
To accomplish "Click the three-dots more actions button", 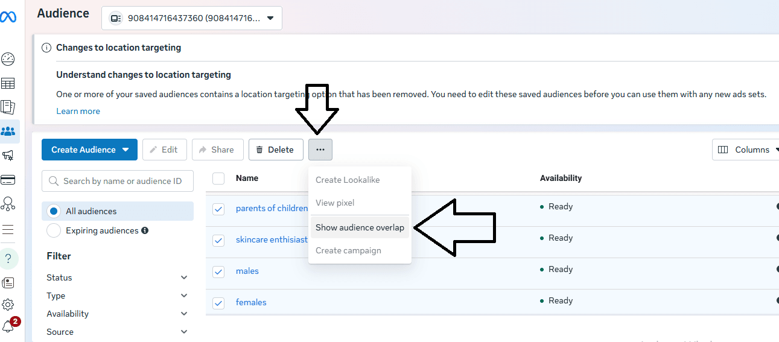I will [320, 150].
